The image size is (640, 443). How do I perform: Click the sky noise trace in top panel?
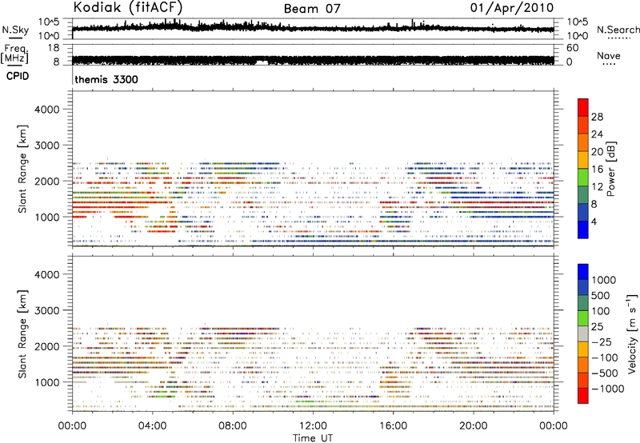[313, 28]
